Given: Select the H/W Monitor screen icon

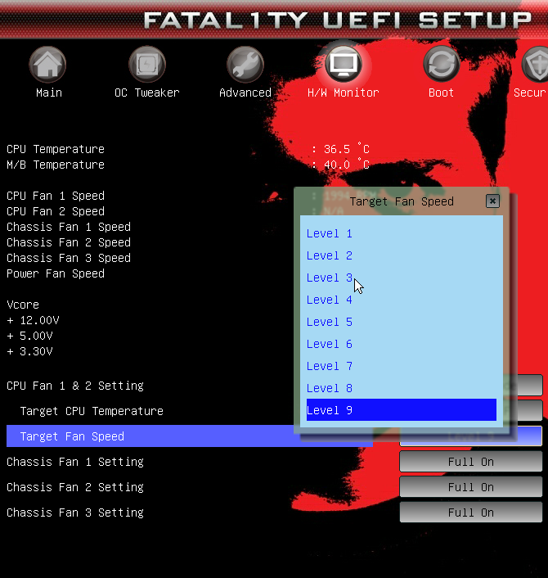Looking at the screenshot, I should coord(344,65).
